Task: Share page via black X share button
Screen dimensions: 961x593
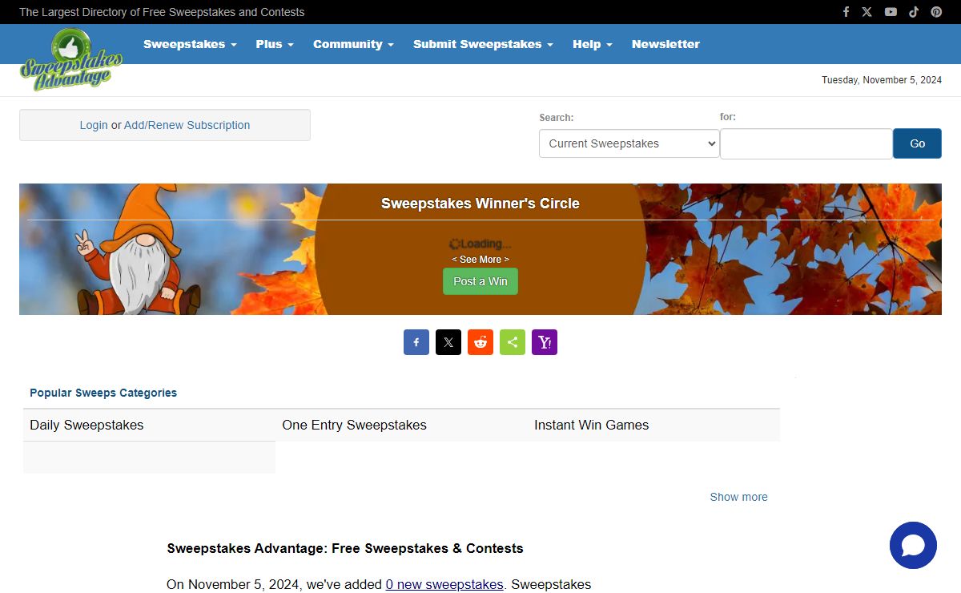Action: pos(448,342)
